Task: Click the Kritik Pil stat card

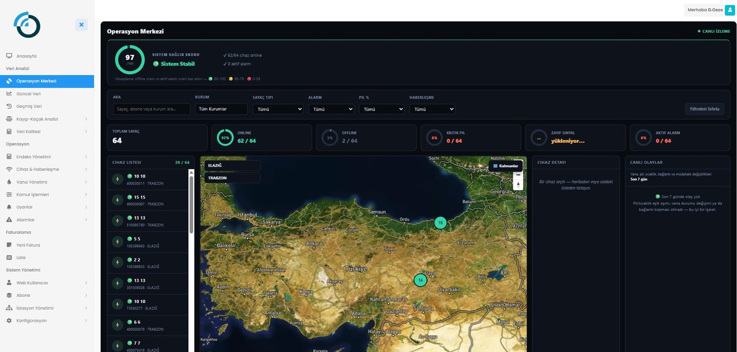Action: (x=471, y=138)
